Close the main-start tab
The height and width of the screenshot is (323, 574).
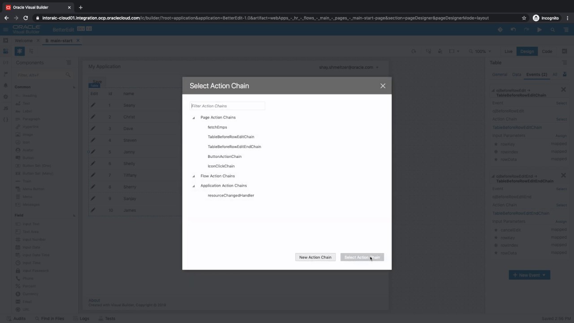pyautogui.click(x=78, y=40)
